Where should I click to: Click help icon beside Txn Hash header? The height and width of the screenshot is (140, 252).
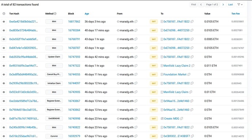click(4, 13)
